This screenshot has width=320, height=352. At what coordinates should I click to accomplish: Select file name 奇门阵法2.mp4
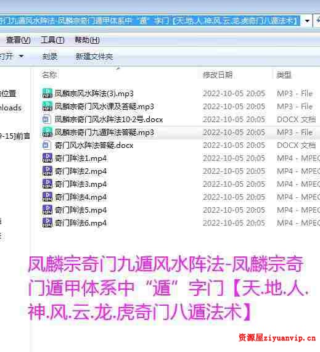[x=81, y=171]
